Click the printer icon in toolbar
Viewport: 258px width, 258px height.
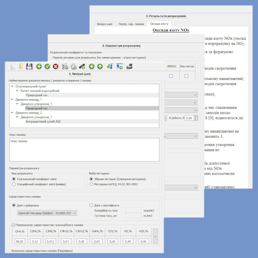click(x=130, y=67)
